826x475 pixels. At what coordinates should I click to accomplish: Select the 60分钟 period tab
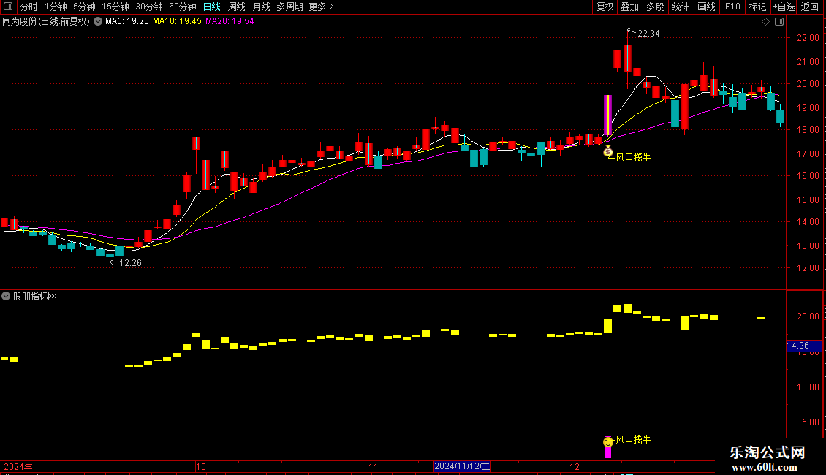click(182, 7)
